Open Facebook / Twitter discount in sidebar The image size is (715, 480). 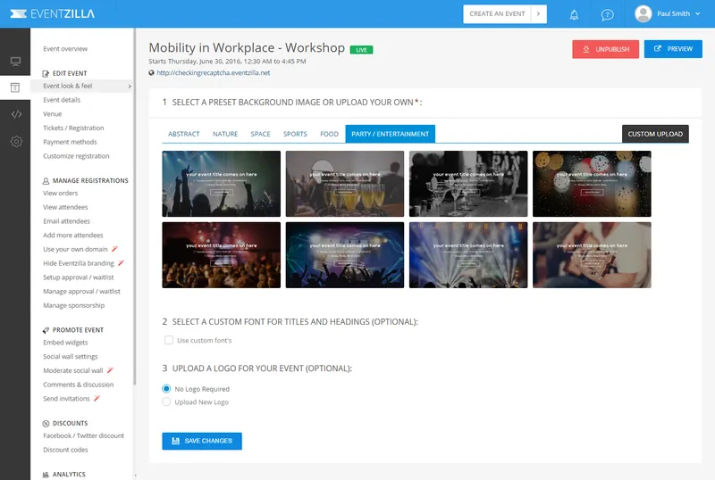(x=83, y=435)
